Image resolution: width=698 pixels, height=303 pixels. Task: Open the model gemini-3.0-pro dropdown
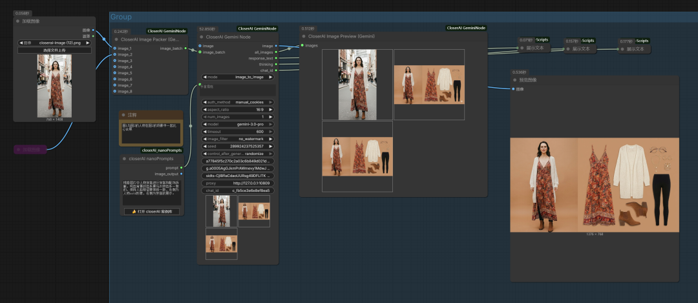pyautogui.click(x=238, y=124)
